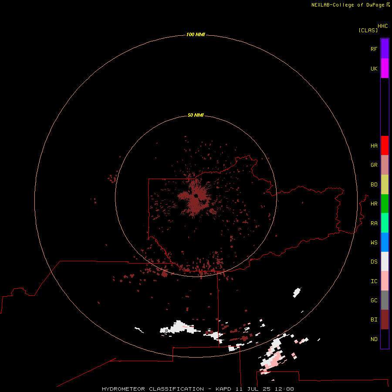
Task: Click the IC legend label
Action: tap(374, 281)
